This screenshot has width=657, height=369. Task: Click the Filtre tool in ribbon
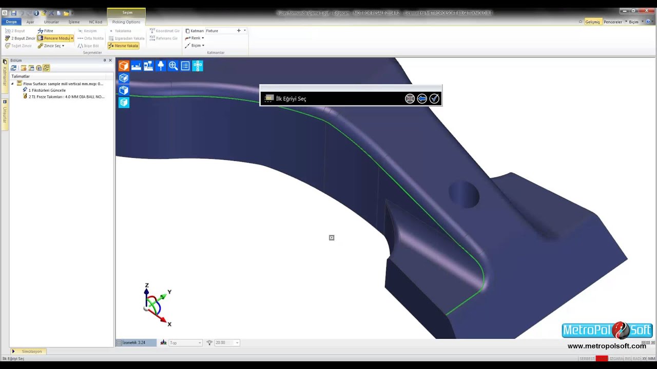pos(45,31)
